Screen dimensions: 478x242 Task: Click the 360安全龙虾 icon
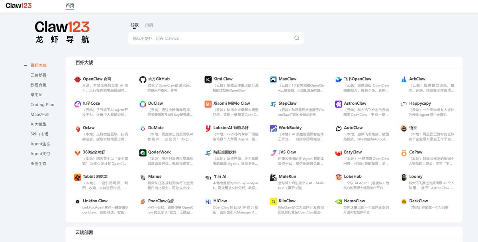coord(78,153)
